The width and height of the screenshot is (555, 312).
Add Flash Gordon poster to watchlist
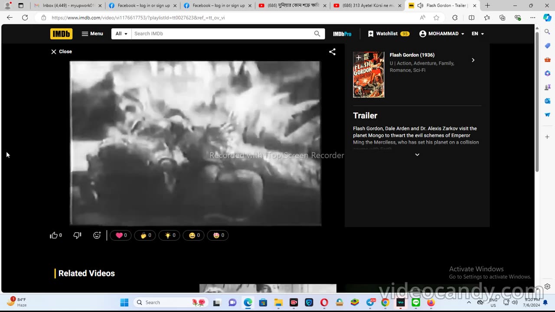coord(358,57)
